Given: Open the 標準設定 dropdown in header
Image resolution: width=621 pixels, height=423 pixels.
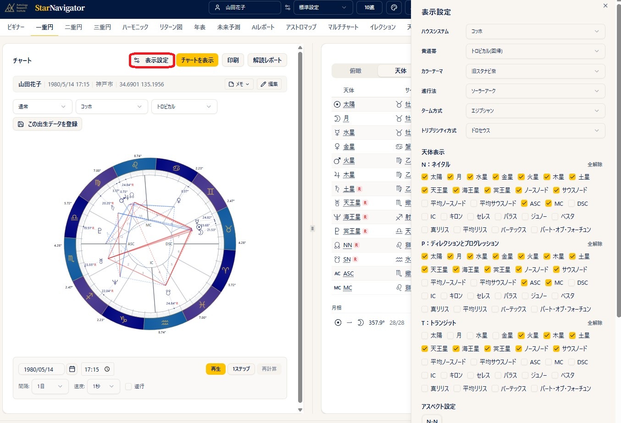Looking at the screenshot, I should [323, 8].
